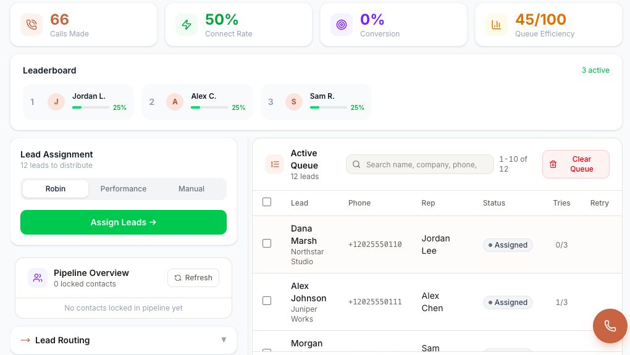Click the Juniper Works company name

(x=304, y=314)
